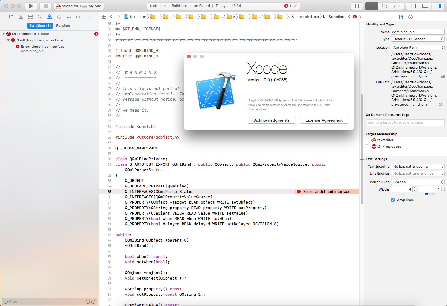Switch to the Standard editor

click(x=372, y=6)
